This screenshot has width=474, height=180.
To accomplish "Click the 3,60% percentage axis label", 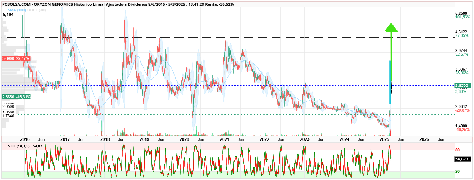I will tap(461, 91).
